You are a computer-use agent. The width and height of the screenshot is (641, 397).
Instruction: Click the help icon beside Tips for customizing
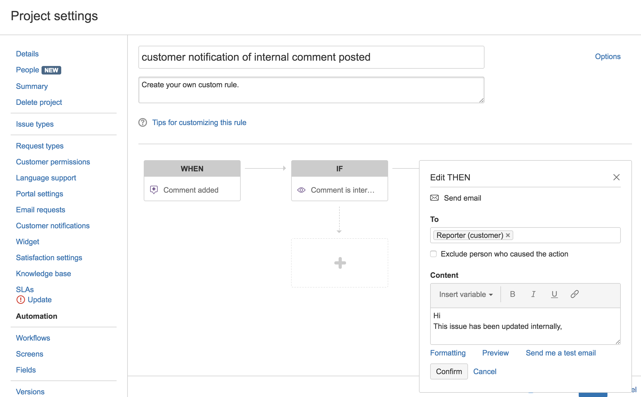tap(143, 122)
